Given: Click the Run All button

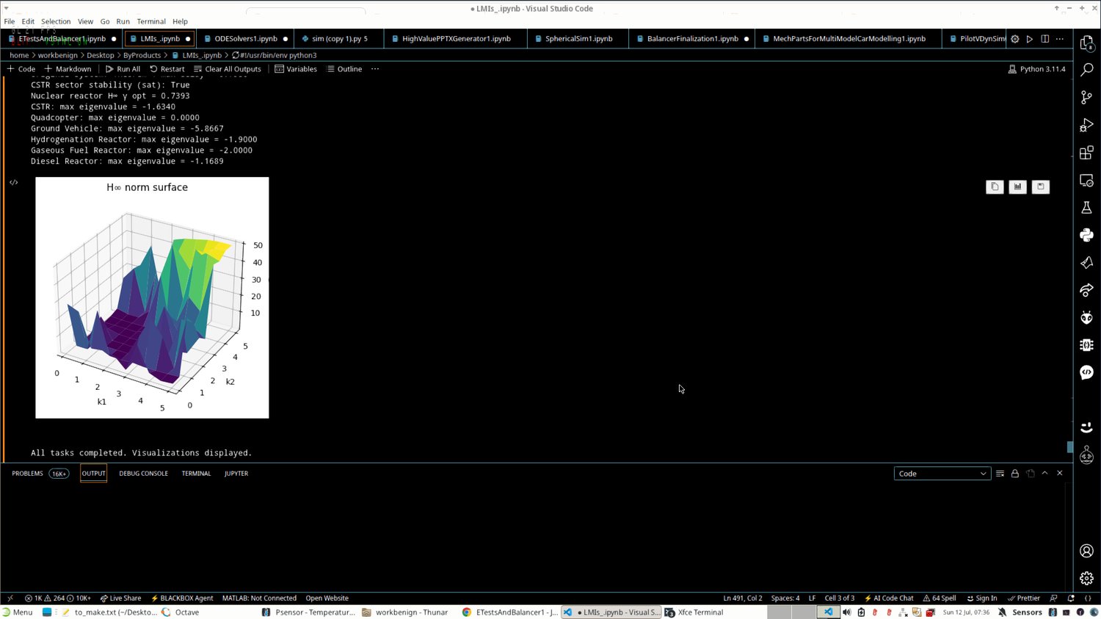Looking at the screenshot, I should coord(123,69).
